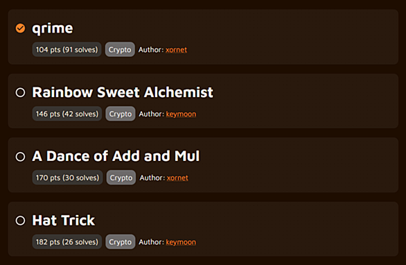
Task: Open the qrime challenge title
Action: 53,28
